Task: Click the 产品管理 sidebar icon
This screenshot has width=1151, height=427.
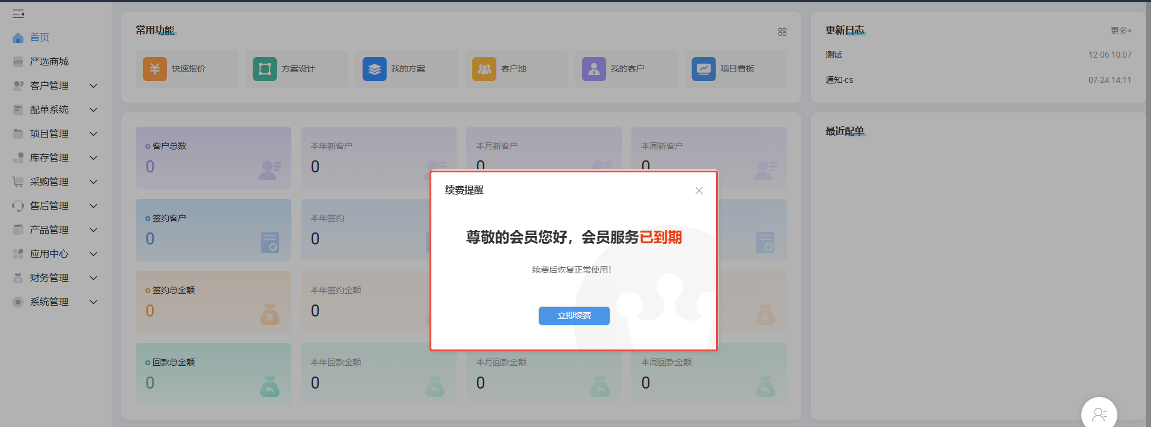Action: point(18,230)
